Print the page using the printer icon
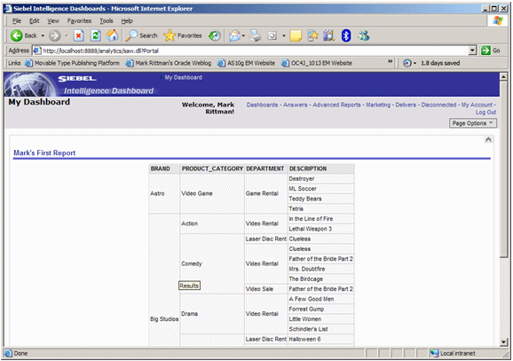The image size is (513, 361). (256, 35)
